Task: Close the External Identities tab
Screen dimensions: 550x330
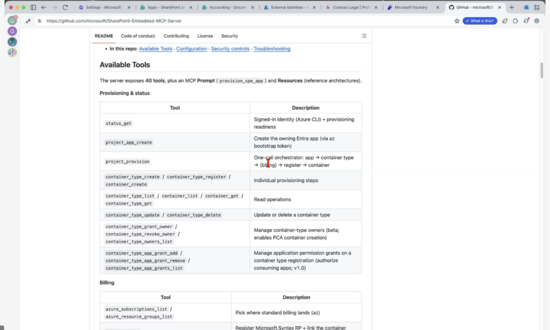Action: 314,7
